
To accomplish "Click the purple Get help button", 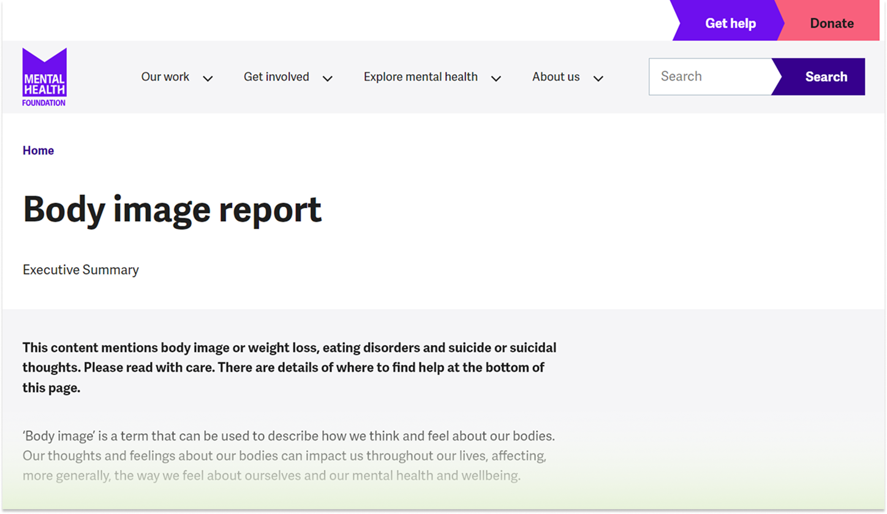I will [x=729, y=23].
